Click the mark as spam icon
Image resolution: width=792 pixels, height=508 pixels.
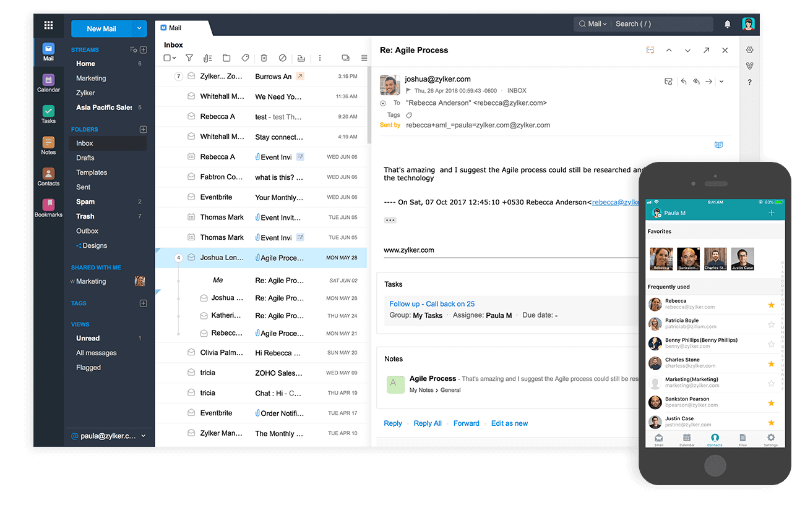coord(282,58)
